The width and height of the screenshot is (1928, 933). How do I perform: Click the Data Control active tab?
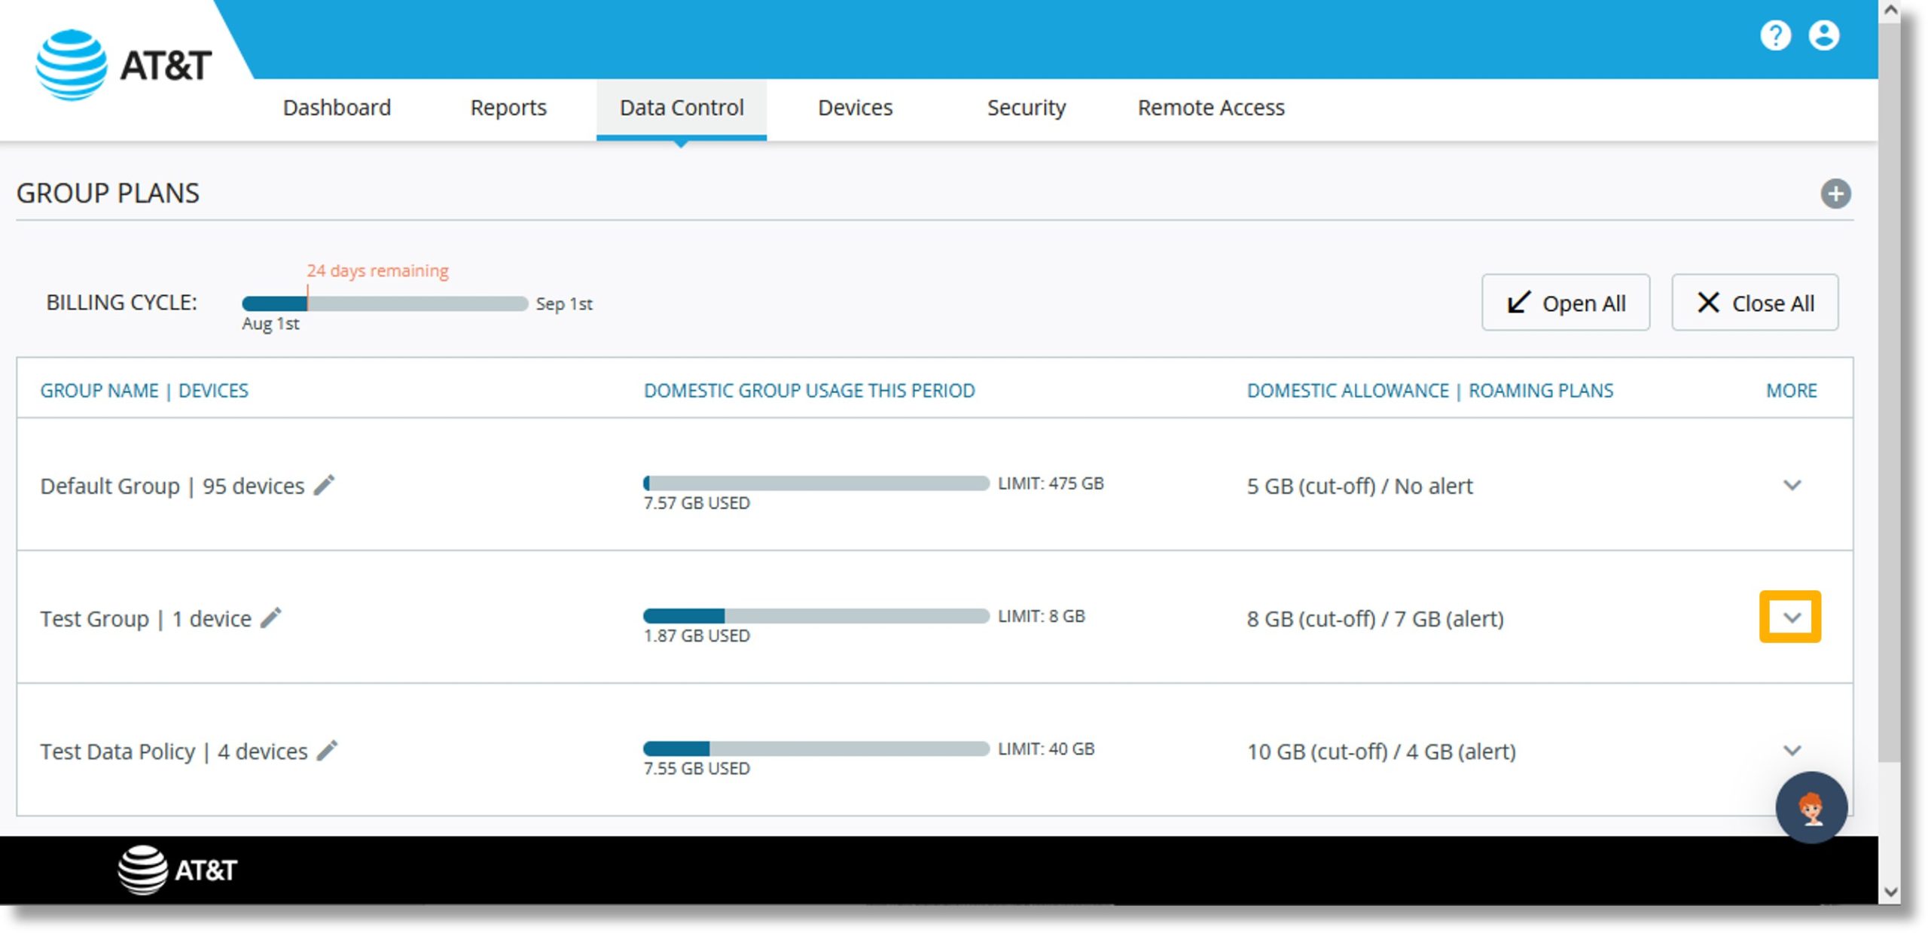click(x=680, y=107)
